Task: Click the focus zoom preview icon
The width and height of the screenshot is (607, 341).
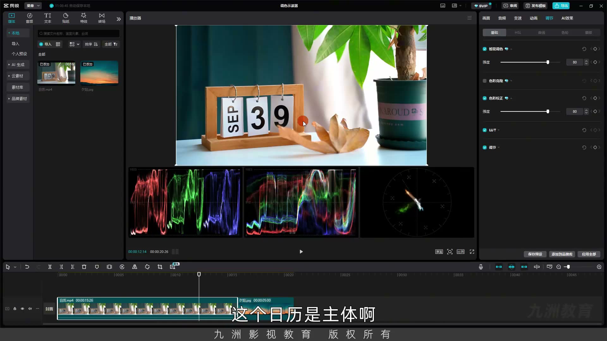Action: (450, 252)
